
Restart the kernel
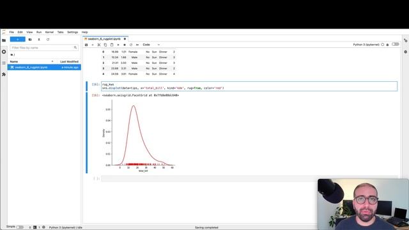[x=131, y=45]
